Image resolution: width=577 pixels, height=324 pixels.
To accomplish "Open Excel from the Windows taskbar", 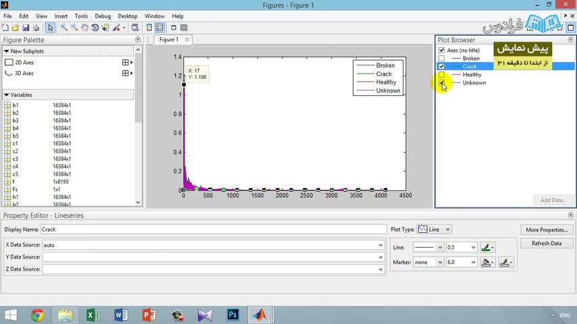I will pos(93,315).
